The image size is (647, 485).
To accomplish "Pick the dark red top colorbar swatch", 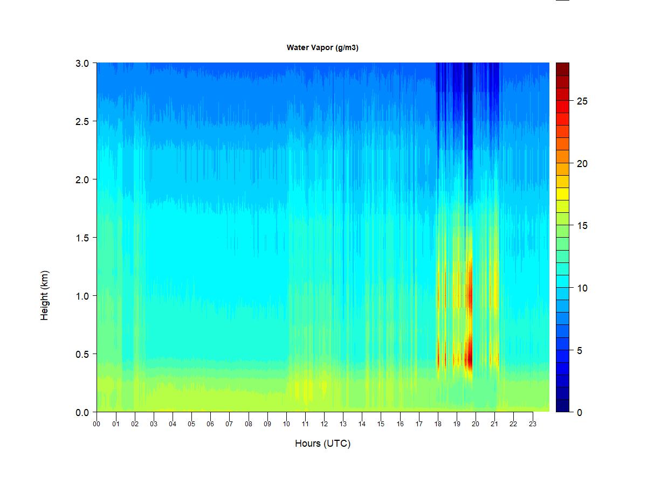I will [x=562, y=69].
